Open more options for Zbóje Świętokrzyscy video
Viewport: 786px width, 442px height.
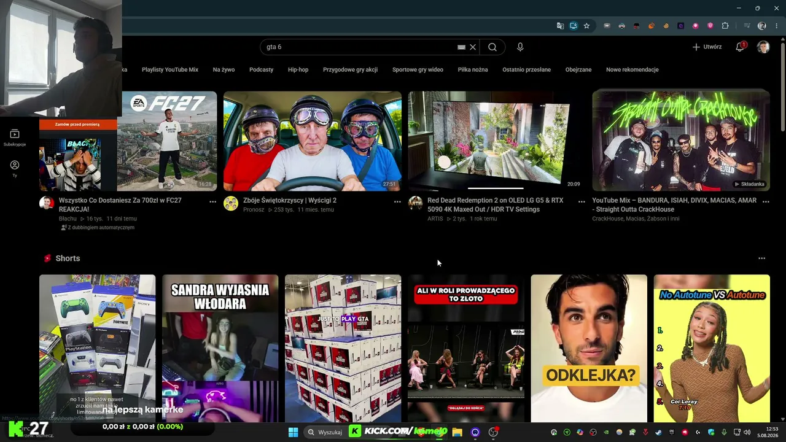(x=397, y=201)
